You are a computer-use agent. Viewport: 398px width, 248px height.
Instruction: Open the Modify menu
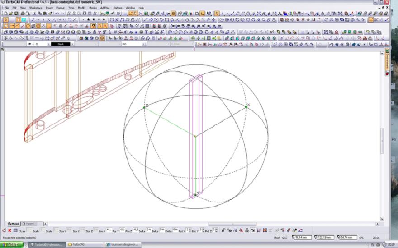(x=81, y=8)
